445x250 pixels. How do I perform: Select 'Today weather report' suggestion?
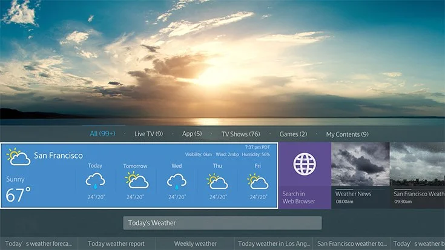click(x=116, y=244)
